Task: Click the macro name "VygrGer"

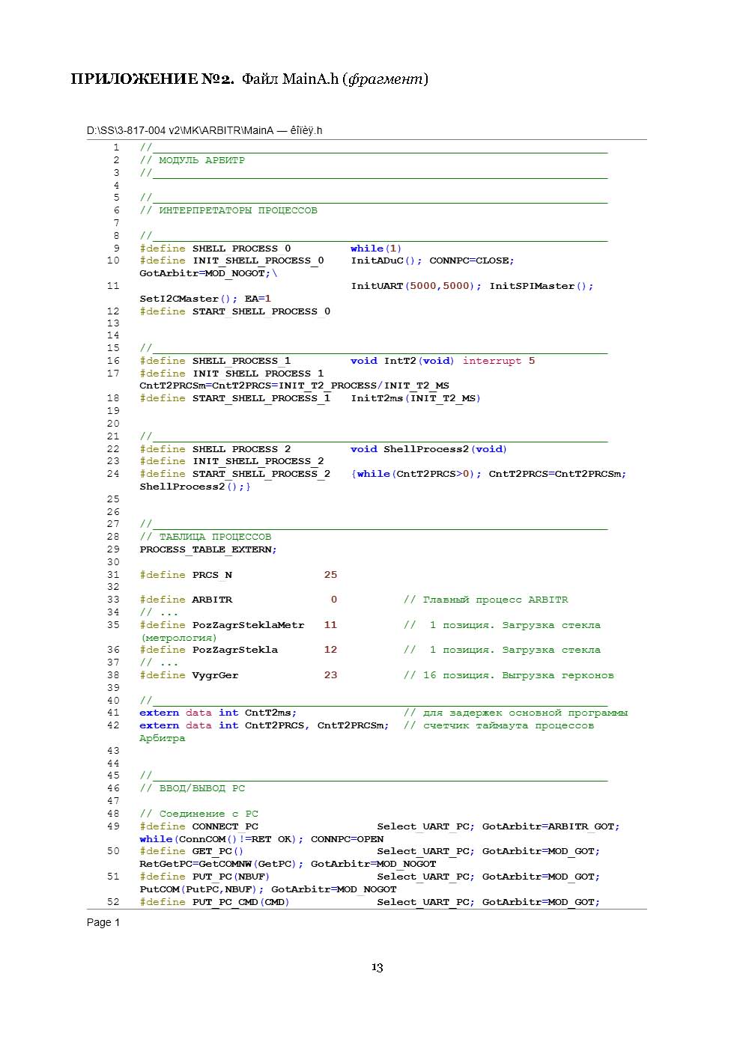Action: click(215, 675)
